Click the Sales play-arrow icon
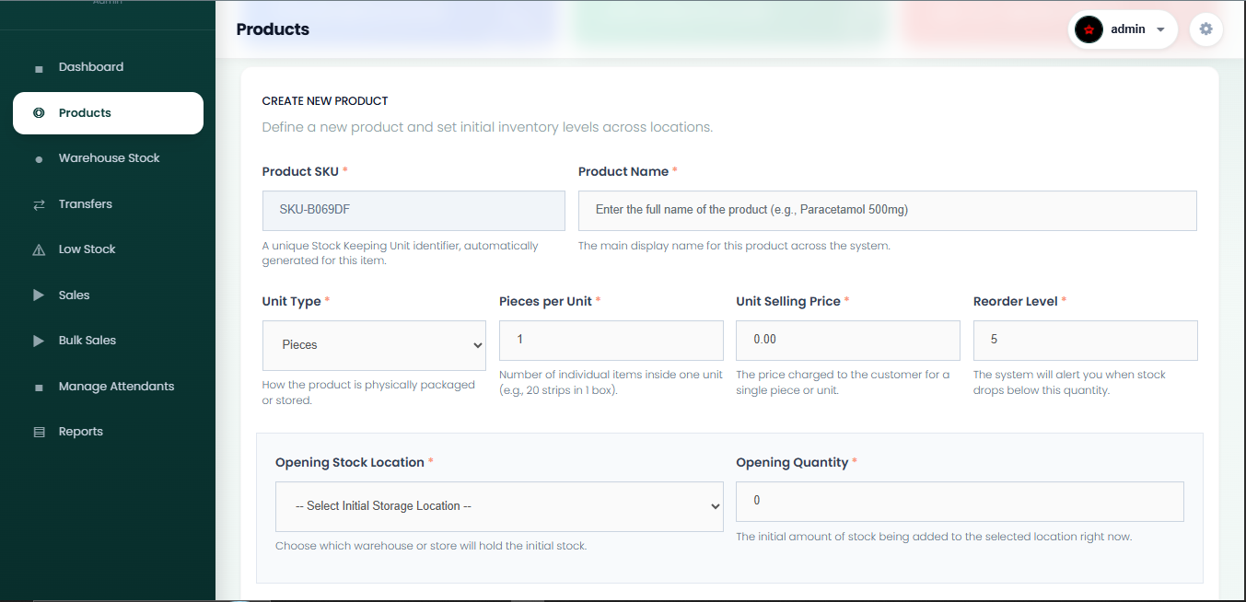Screen dimensions: 1246x602 click(x=39, y=295)
